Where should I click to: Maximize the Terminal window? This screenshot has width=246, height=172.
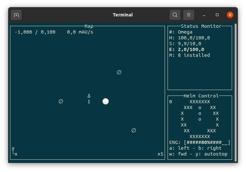pos(217,15)
